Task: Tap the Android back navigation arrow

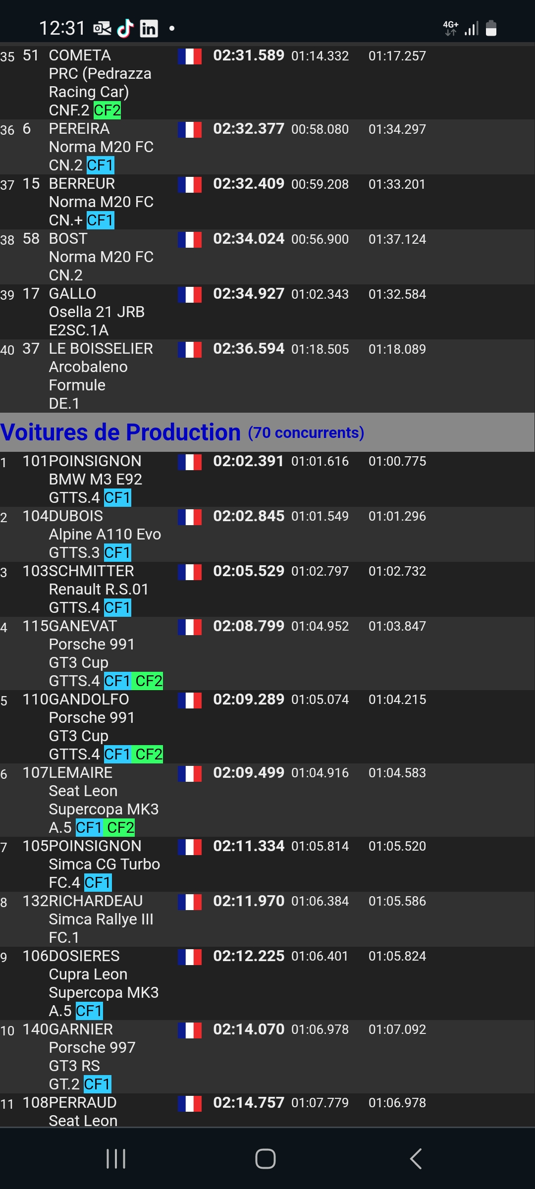Action: [416, 1159]
